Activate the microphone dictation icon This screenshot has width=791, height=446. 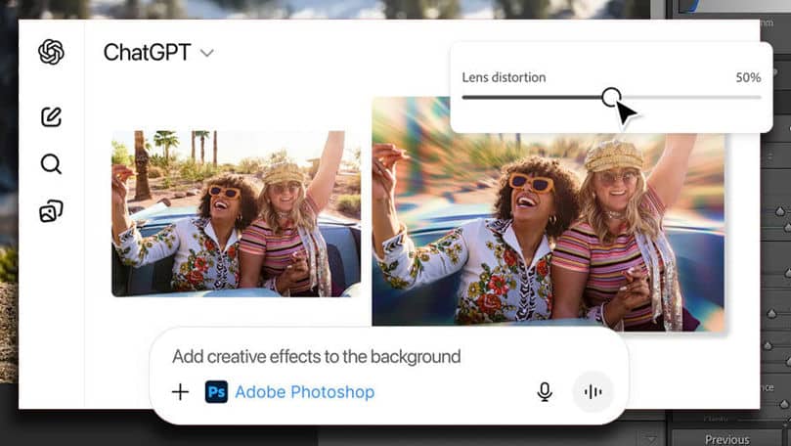545,392
